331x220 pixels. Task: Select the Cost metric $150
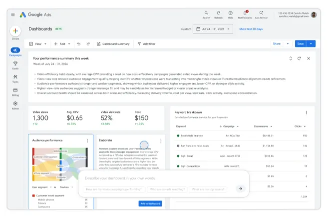click(x=141, y=118)
